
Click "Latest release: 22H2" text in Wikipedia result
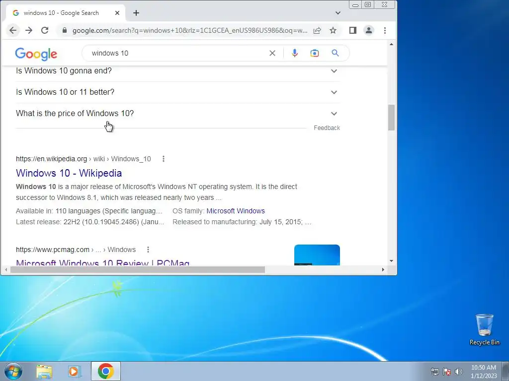pos(90,222)
